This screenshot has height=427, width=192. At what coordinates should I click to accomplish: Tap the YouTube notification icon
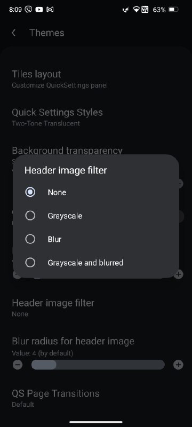39,10
